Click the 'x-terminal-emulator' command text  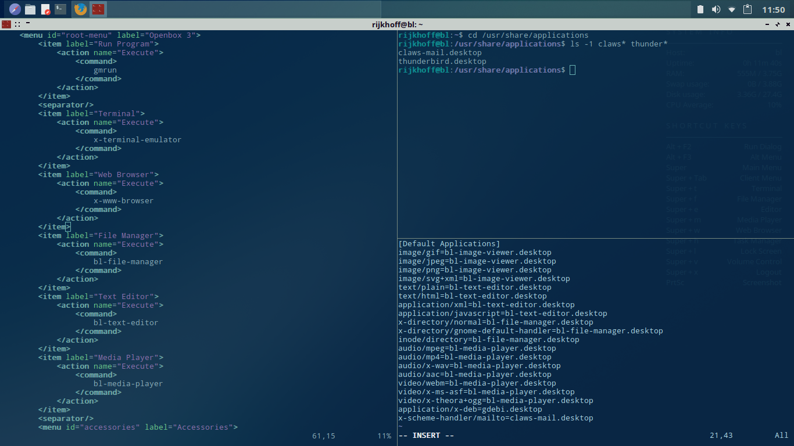click(x=138, y=139)
